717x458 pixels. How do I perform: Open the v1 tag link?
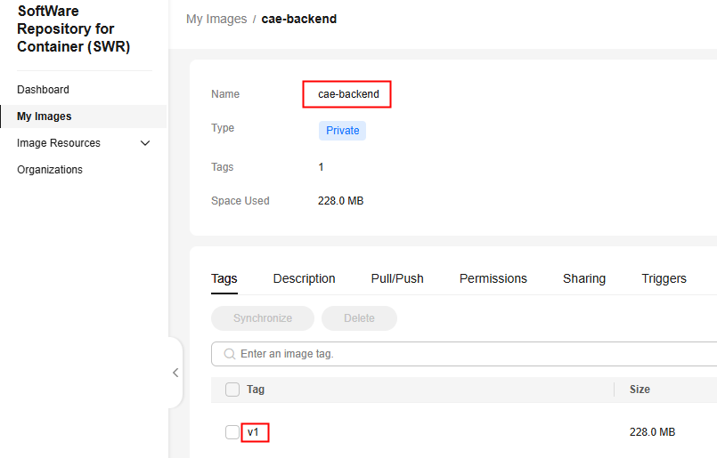(253, 432)
